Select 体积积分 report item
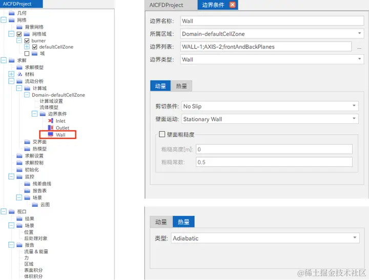Viewport: 369px width, 280px height. [x=33, y=276]
